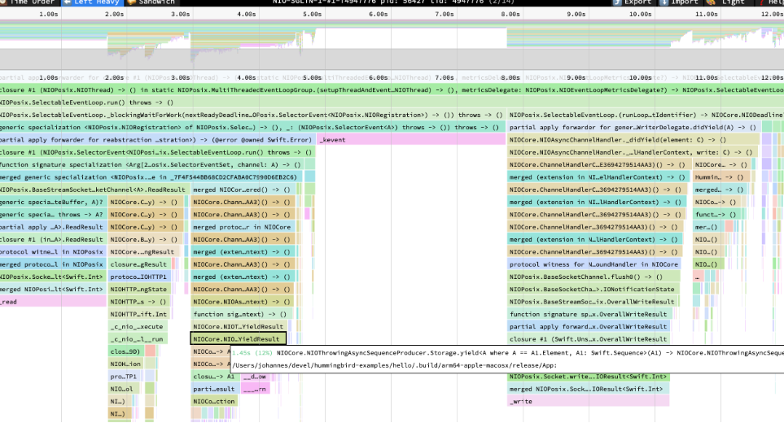Viewport: 784px width, 423px height.
Task: Select merged generic specialization <NIOPosix frame
Action: click(x=152, y=177)
